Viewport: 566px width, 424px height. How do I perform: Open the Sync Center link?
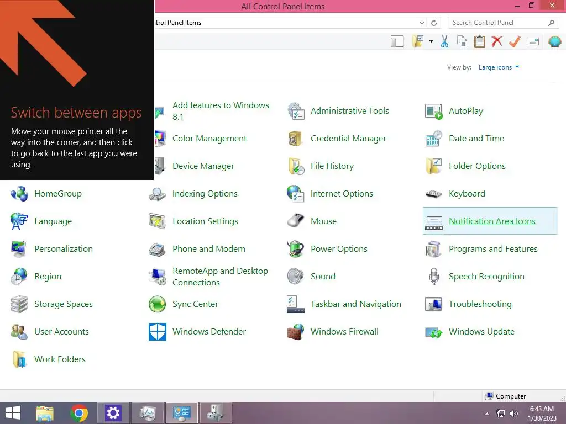pos(195,304)
